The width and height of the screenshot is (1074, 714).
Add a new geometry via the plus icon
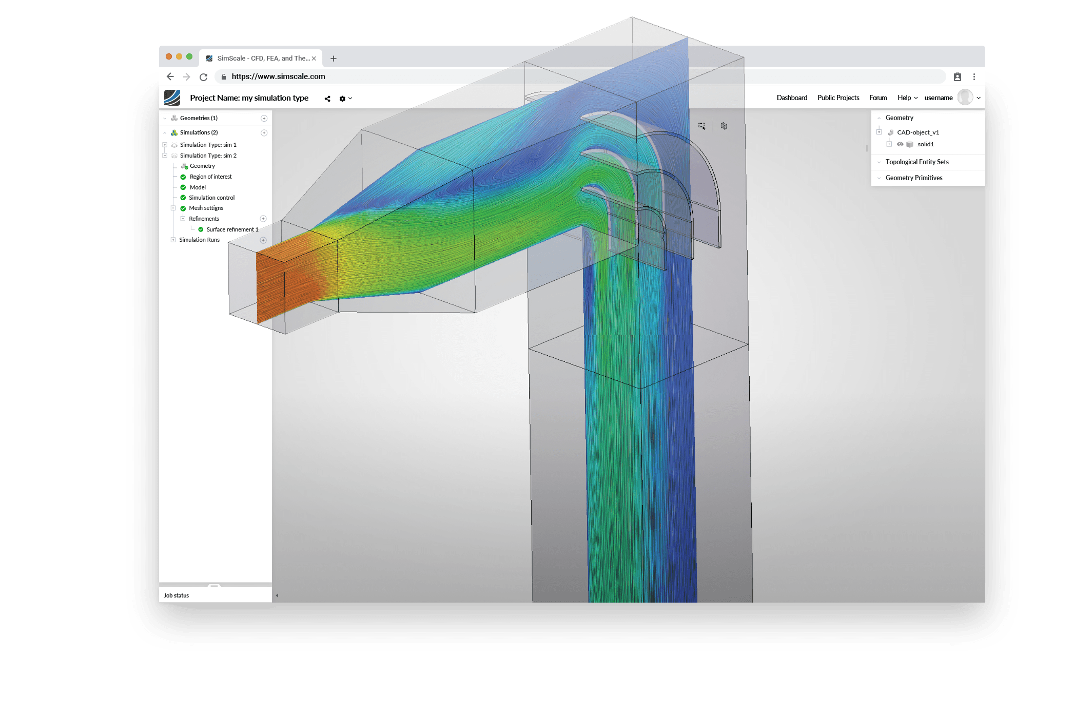coord(264,118)
